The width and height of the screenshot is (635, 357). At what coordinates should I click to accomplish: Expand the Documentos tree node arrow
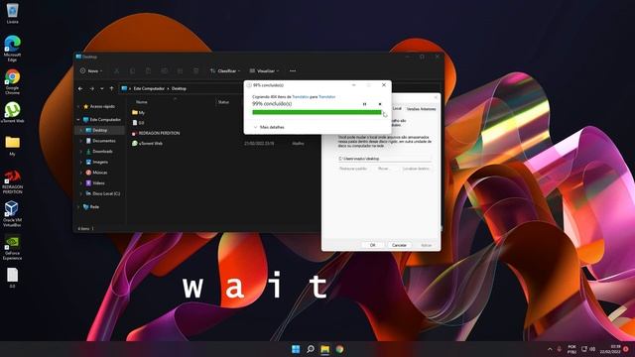tap(81, 141)
